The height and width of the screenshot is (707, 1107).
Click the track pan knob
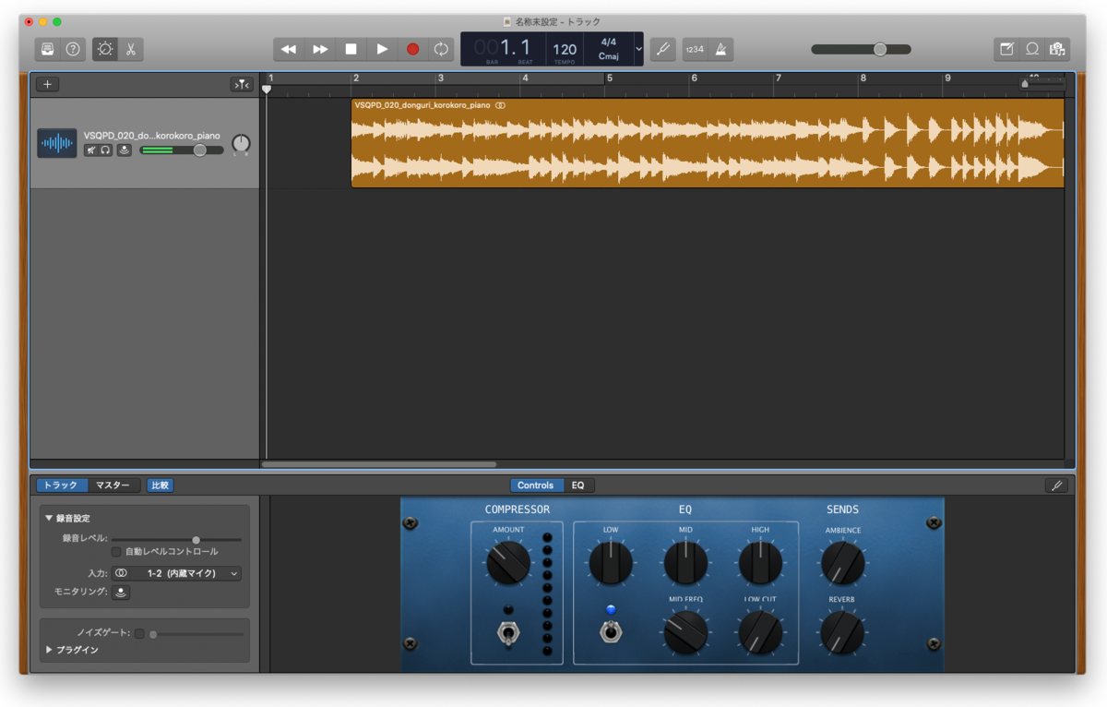click(x=241, y=144)
